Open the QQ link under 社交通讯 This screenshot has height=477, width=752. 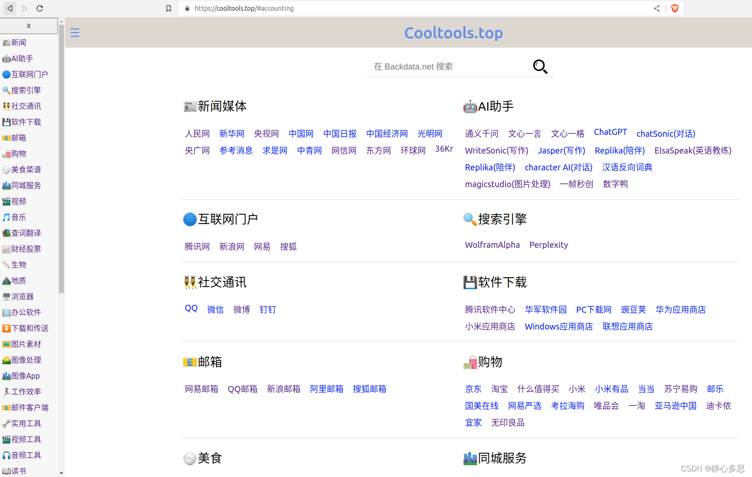pyautogui.click(x=191, y=309)
